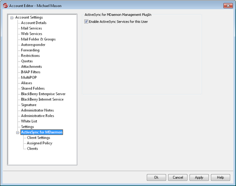Open the BlackBerry Enterprise Server page

click(43, 94)
